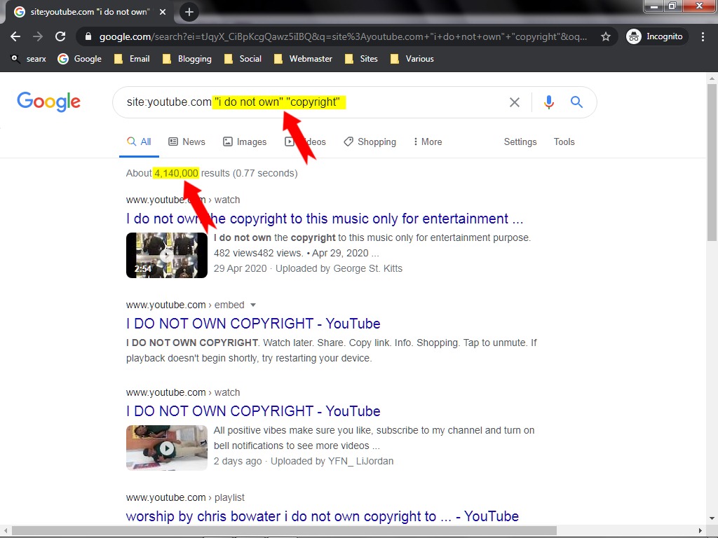Image resolution: width=718 pixels, height=538 pixels.
Task: Click the scroll left arrow
Action: pos(5,531)
